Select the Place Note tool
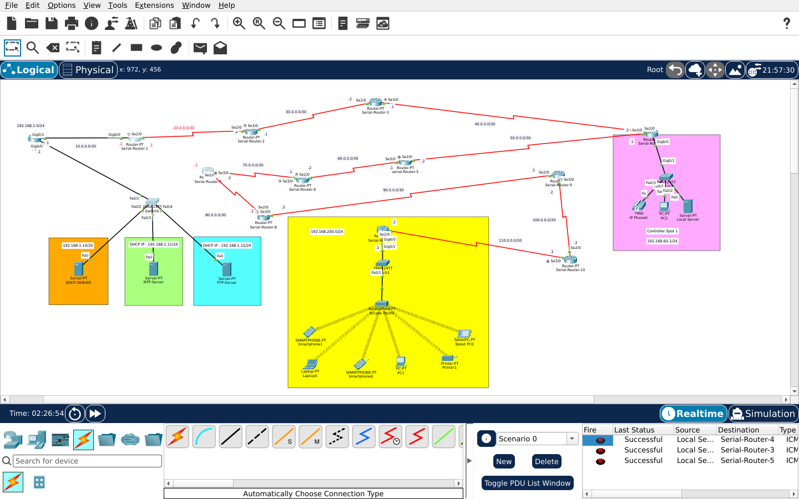Viewport: 799px width, 499px height. click(97, 48)
